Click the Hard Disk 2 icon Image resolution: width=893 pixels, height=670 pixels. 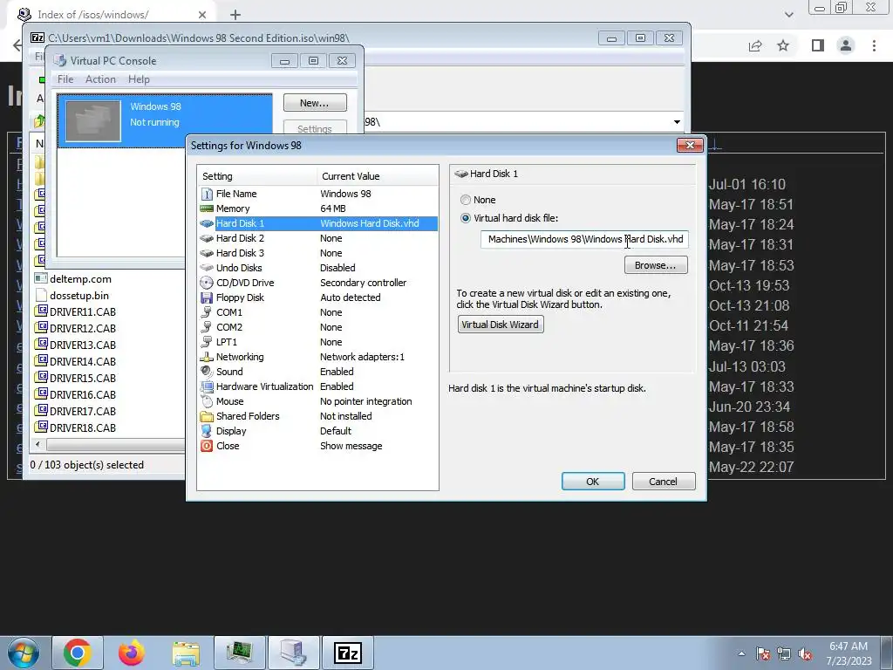(207, 238)
